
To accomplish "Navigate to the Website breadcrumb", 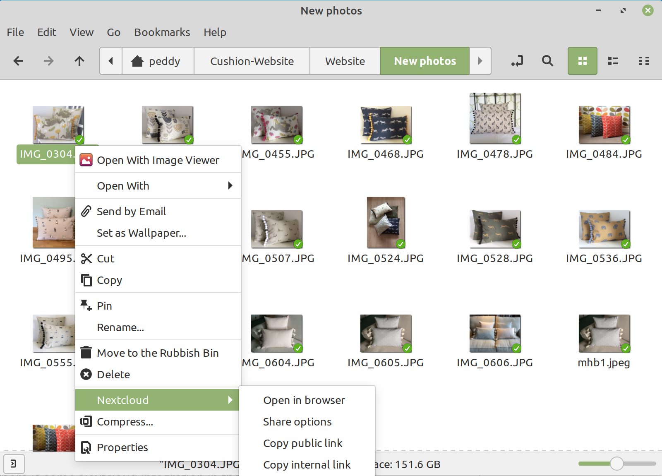I will [x=345, y=61].
